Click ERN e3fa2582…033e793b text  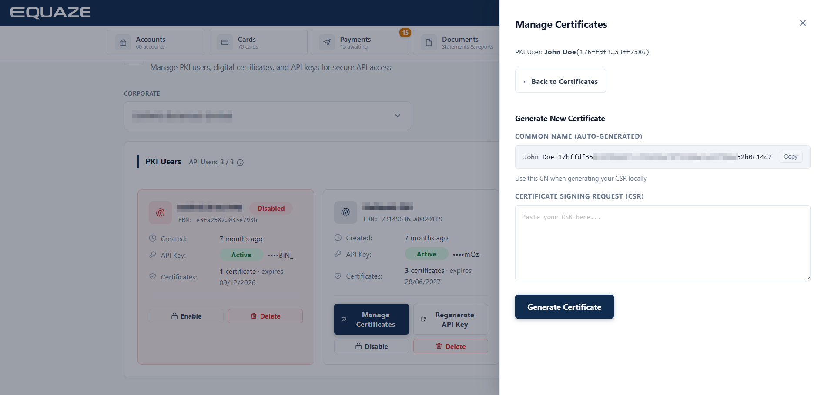[218, 220]
